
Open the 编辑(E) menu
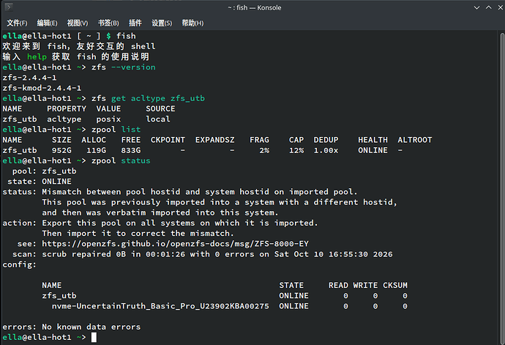pos(47,23)
